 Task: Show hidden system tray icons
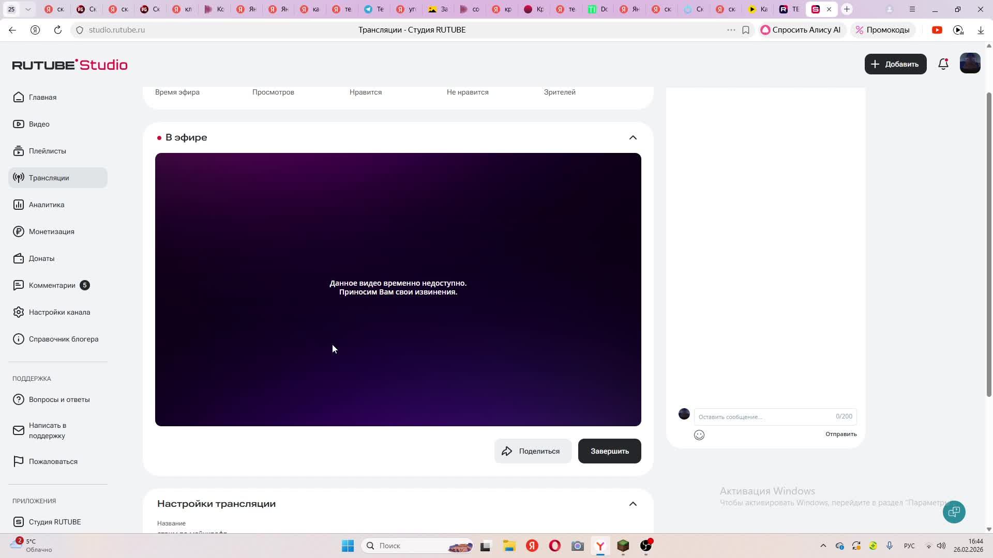tap(823, 546)
